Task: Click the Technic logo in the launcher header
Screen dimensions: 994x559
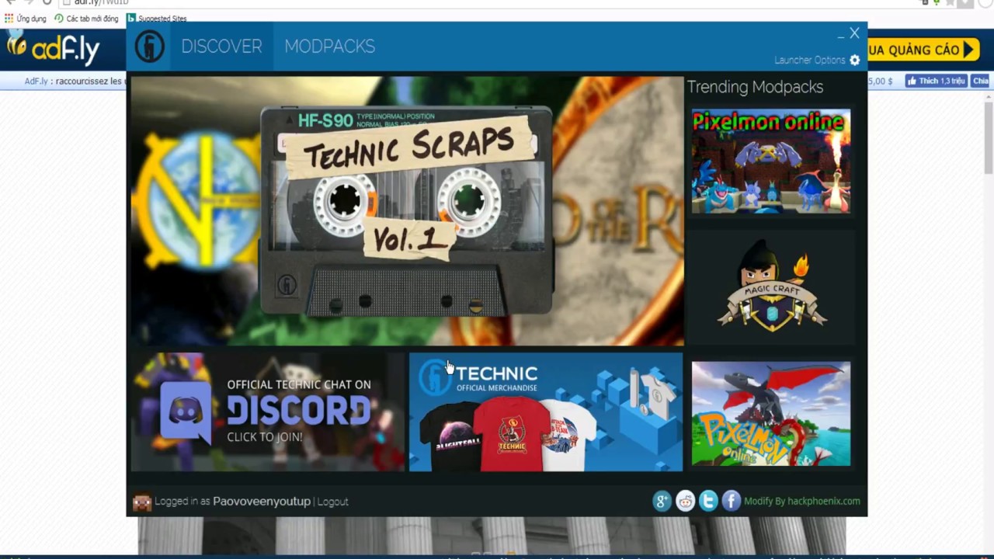Action: click(149, 47)
